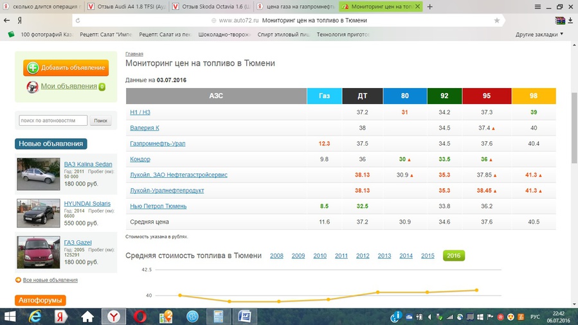Viewport: 578px width, 325px height.
Task: Show 2008 average fuel cost
Action: [x=276, y=256]
